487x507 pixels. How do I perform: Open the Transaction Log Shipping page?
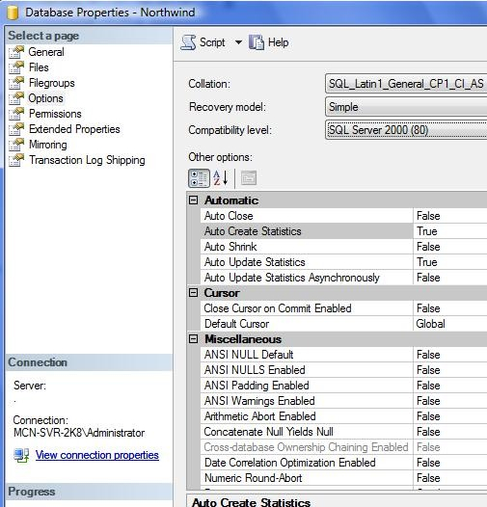[87, 160]
